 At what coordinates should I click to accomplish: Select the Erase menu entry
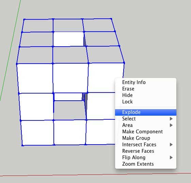tap(128, 89)
